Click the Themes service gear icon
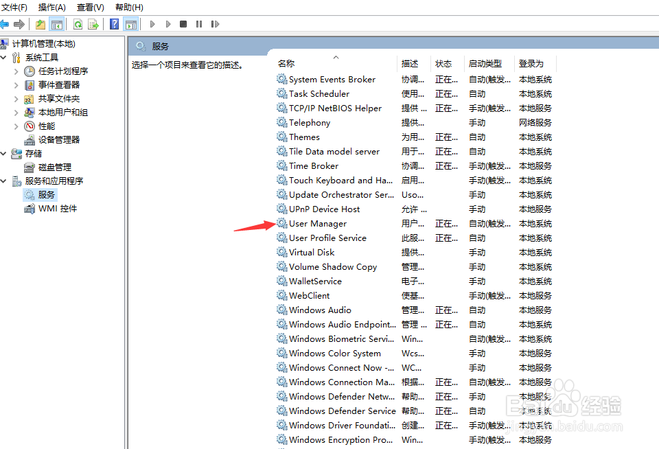This screenshot has width=659, height=449. point(281,137)
